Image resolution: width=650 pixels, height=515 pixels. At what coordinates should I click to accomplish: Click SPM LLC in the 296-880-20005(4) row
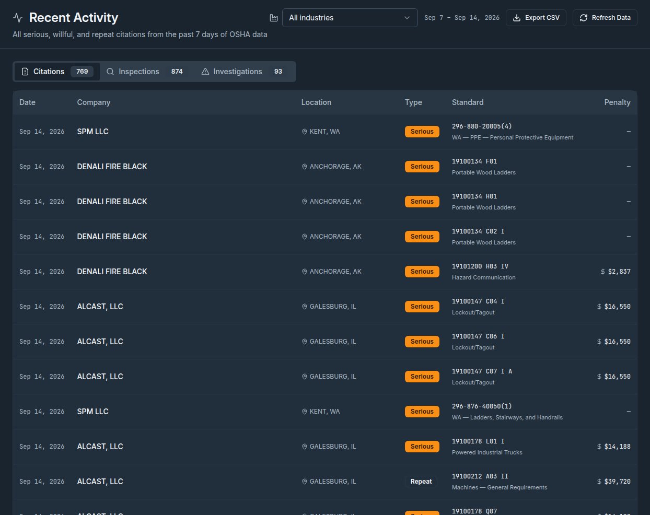[x=92, y=132]
